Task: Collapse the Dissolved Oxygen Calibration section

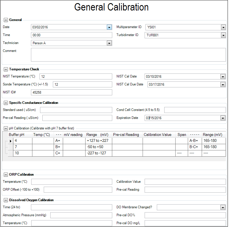Action: (6, 200)
